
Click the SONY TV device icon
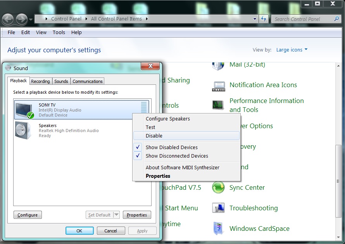click(24, 110)
